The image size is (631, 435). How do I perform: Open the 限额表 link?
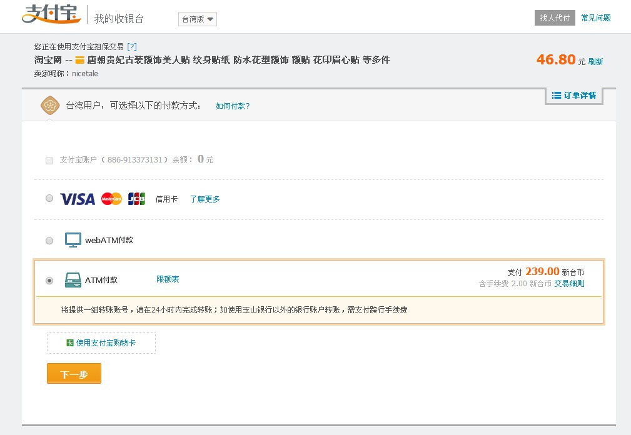point(168,279)
